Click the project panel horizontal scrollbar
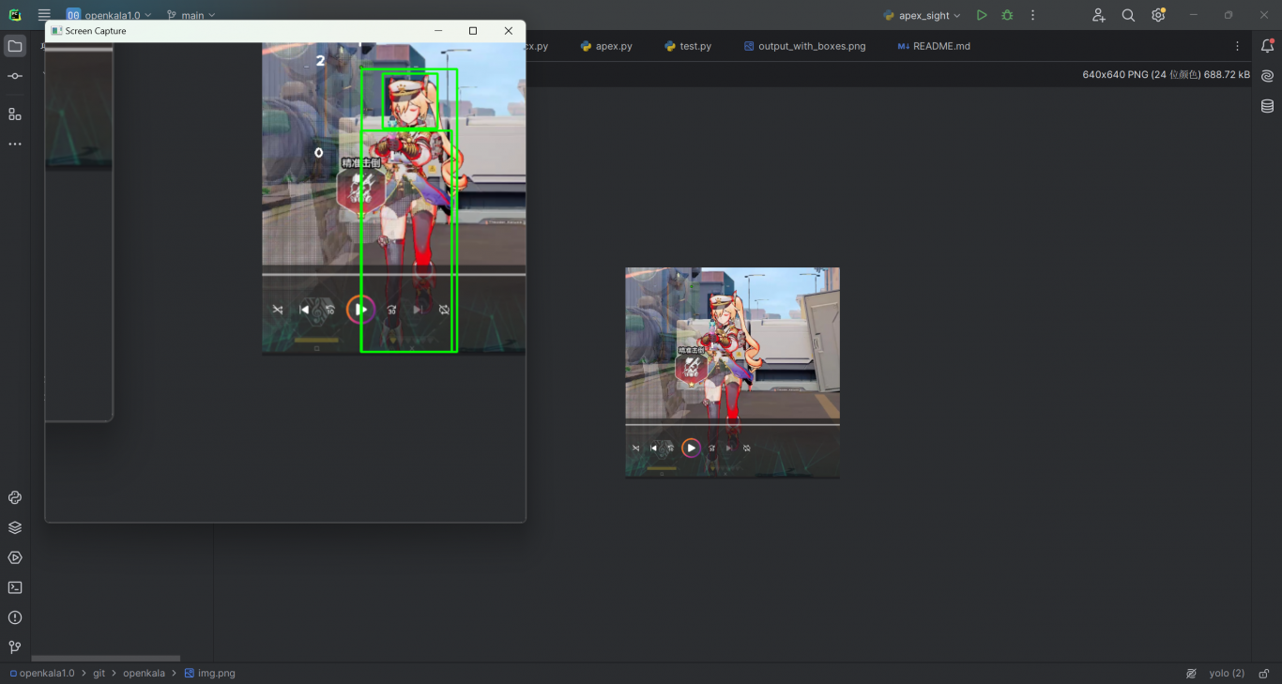The width and height of the screenshot is (1282, 684). [105, 658]
